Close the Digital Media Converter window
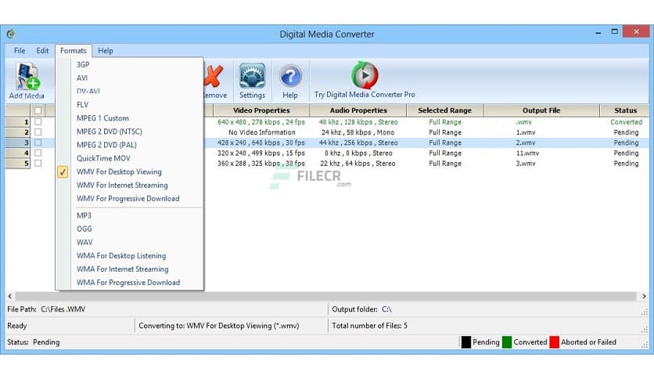This screenshot has width=654, height=379. pyautogui.click(x=636, y=32)
